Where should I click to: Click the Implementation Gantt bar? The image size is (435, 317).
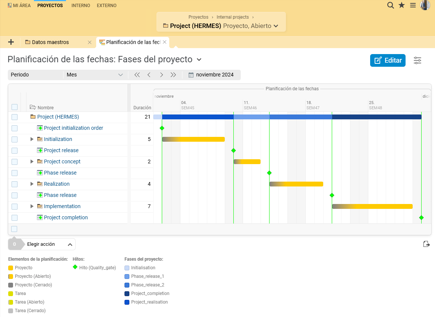372,207
